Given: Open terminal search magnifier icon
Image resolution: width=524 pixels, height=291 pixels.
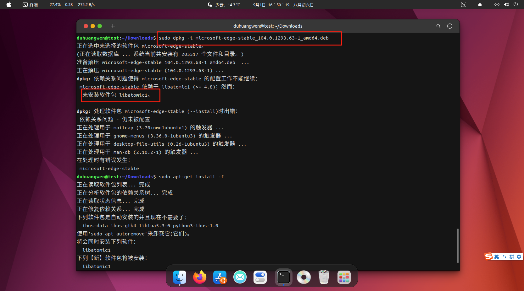Looking at the screenshot, I should point(438,26).
